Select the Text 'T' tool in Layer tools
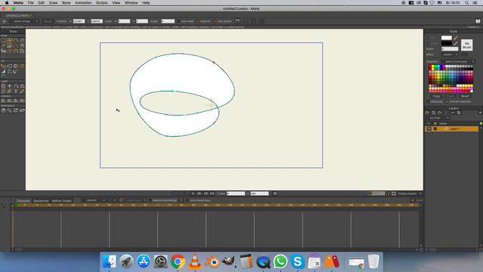 point(16,91)
